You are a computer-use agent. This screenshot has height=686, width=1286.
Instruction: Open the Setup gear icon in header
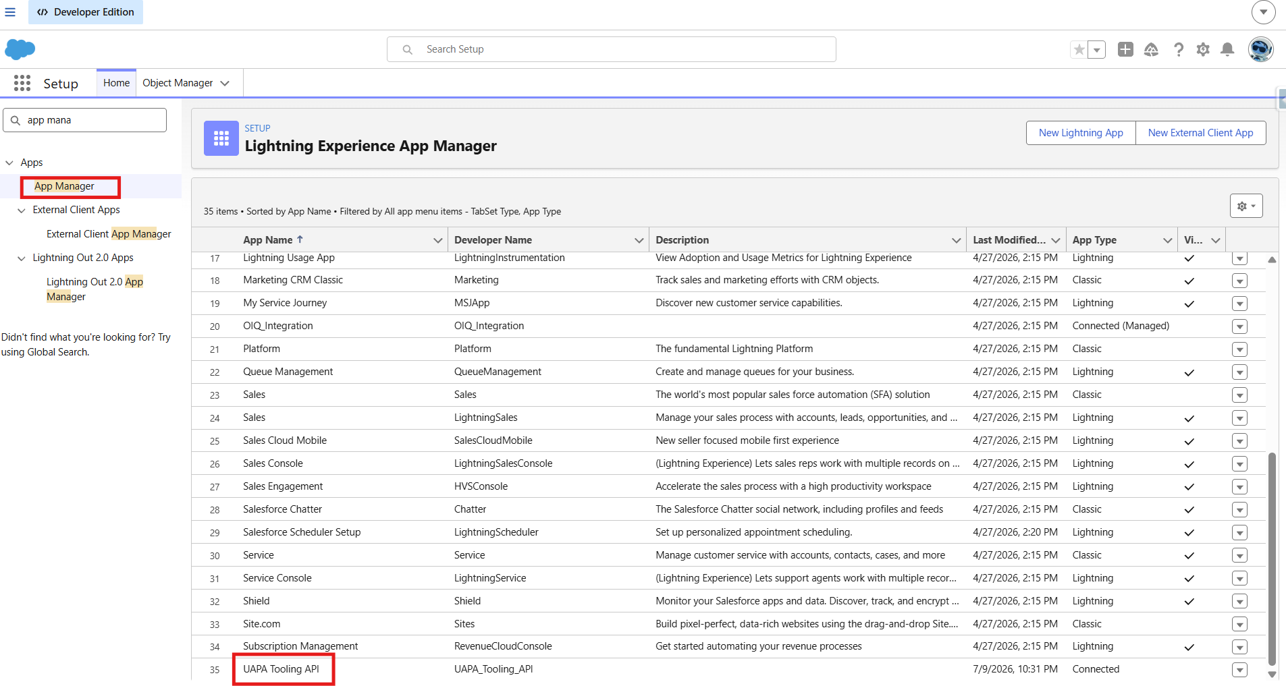point(1203,49)
